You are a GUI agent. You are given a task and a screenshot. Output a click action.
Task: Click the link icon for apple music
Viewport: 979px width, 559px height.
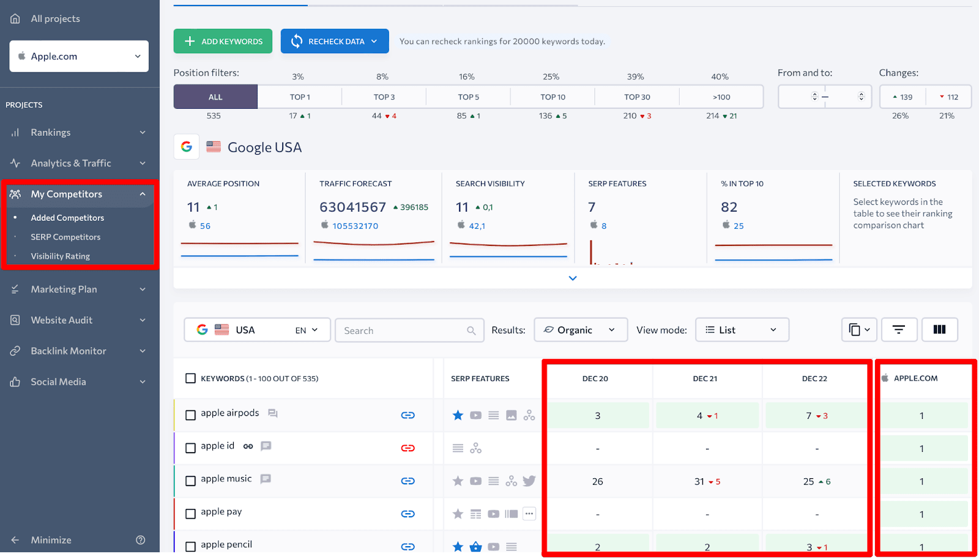pos(408,481)
